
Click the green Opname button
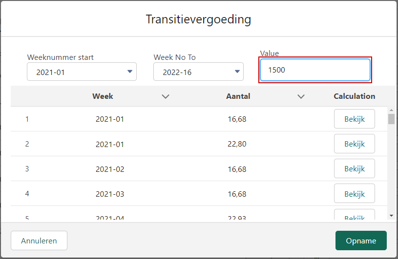pyautogui.click(x=361, y=240)
